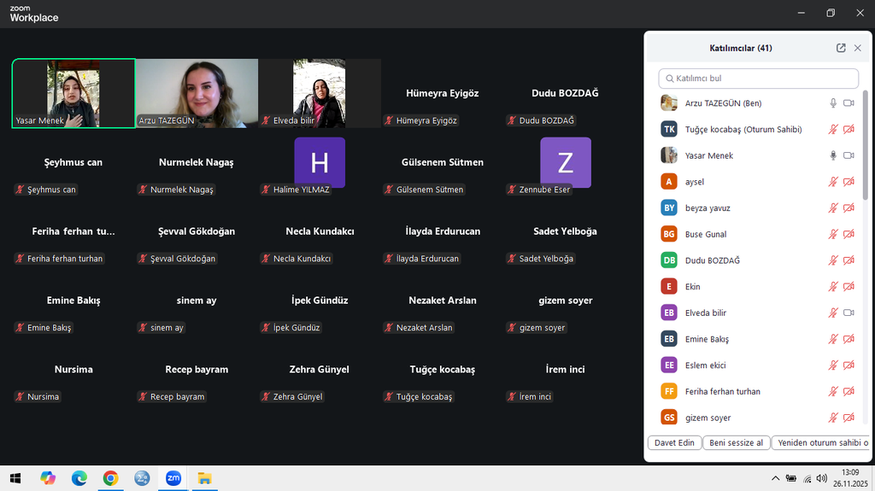This screenshot has height=491, width=875.
Task: Click Halime YILMAZ's purple H avatar
Action: click(320, 162)
